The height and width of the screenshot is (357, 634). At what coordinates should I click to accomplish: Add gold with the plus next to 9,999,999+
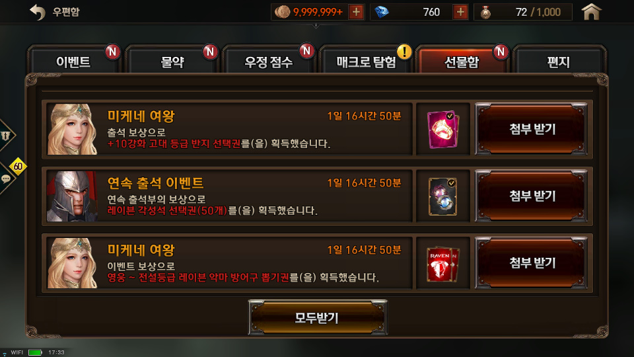356,12
